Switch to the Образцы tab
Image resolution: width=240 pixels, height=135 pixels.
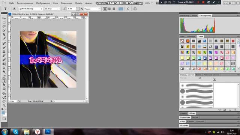click(x=191, y=36)
